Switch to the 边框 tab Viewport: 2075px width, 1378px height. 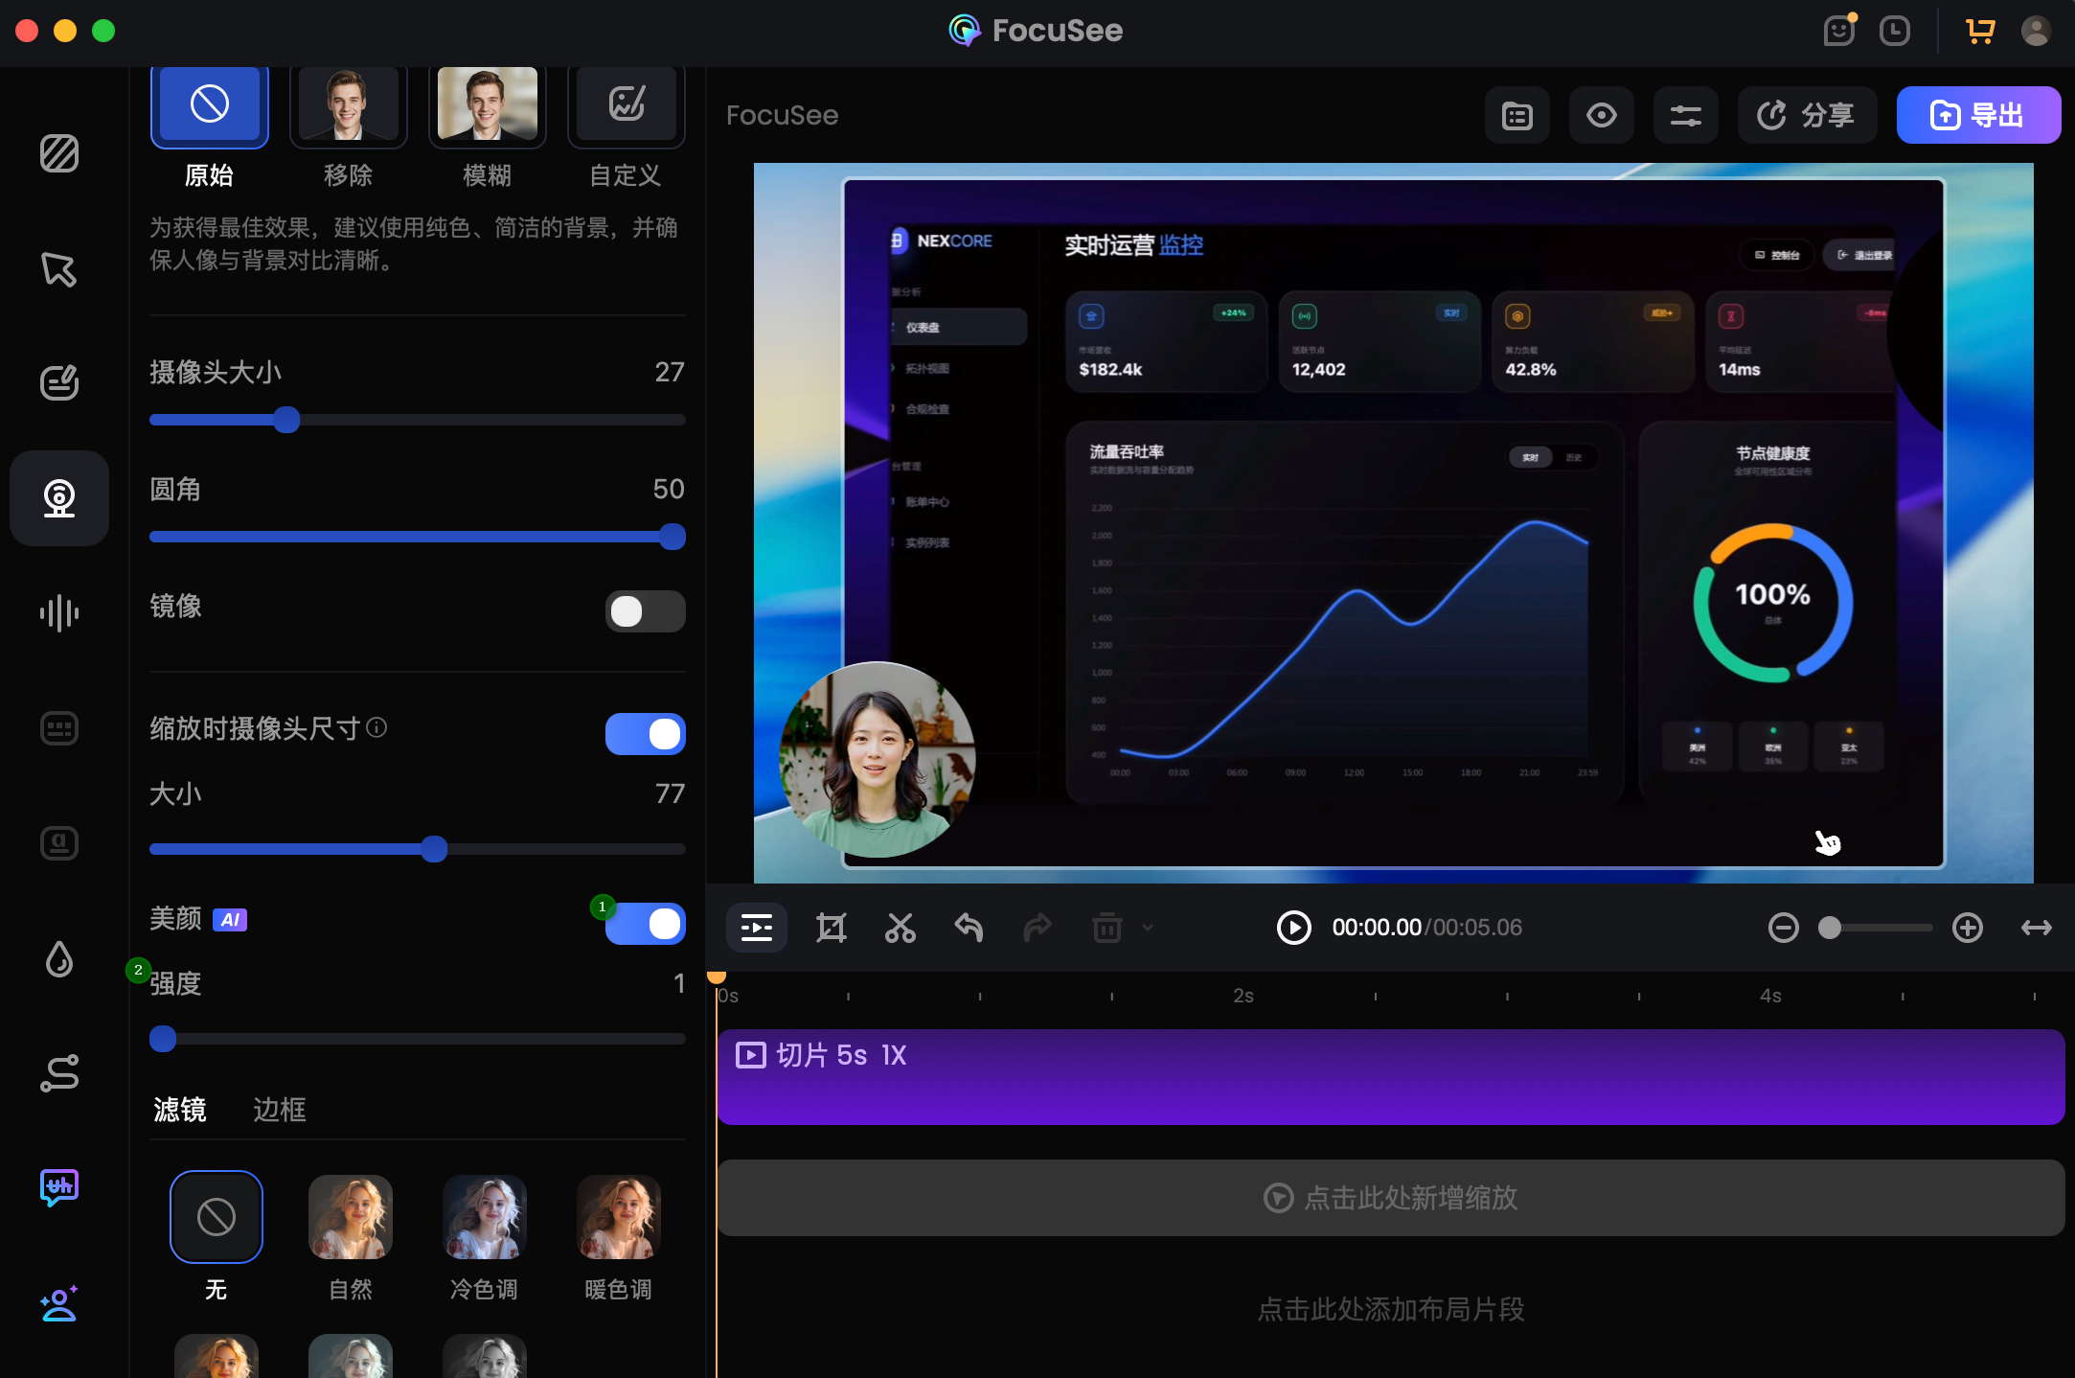(280, 1110)
